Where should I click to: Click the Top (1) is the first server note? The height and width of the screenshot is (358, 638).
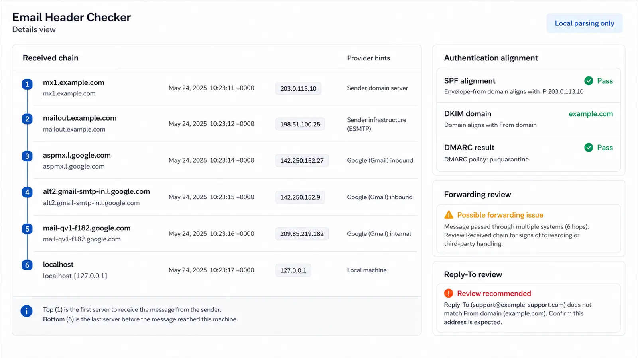pos(132,309)
